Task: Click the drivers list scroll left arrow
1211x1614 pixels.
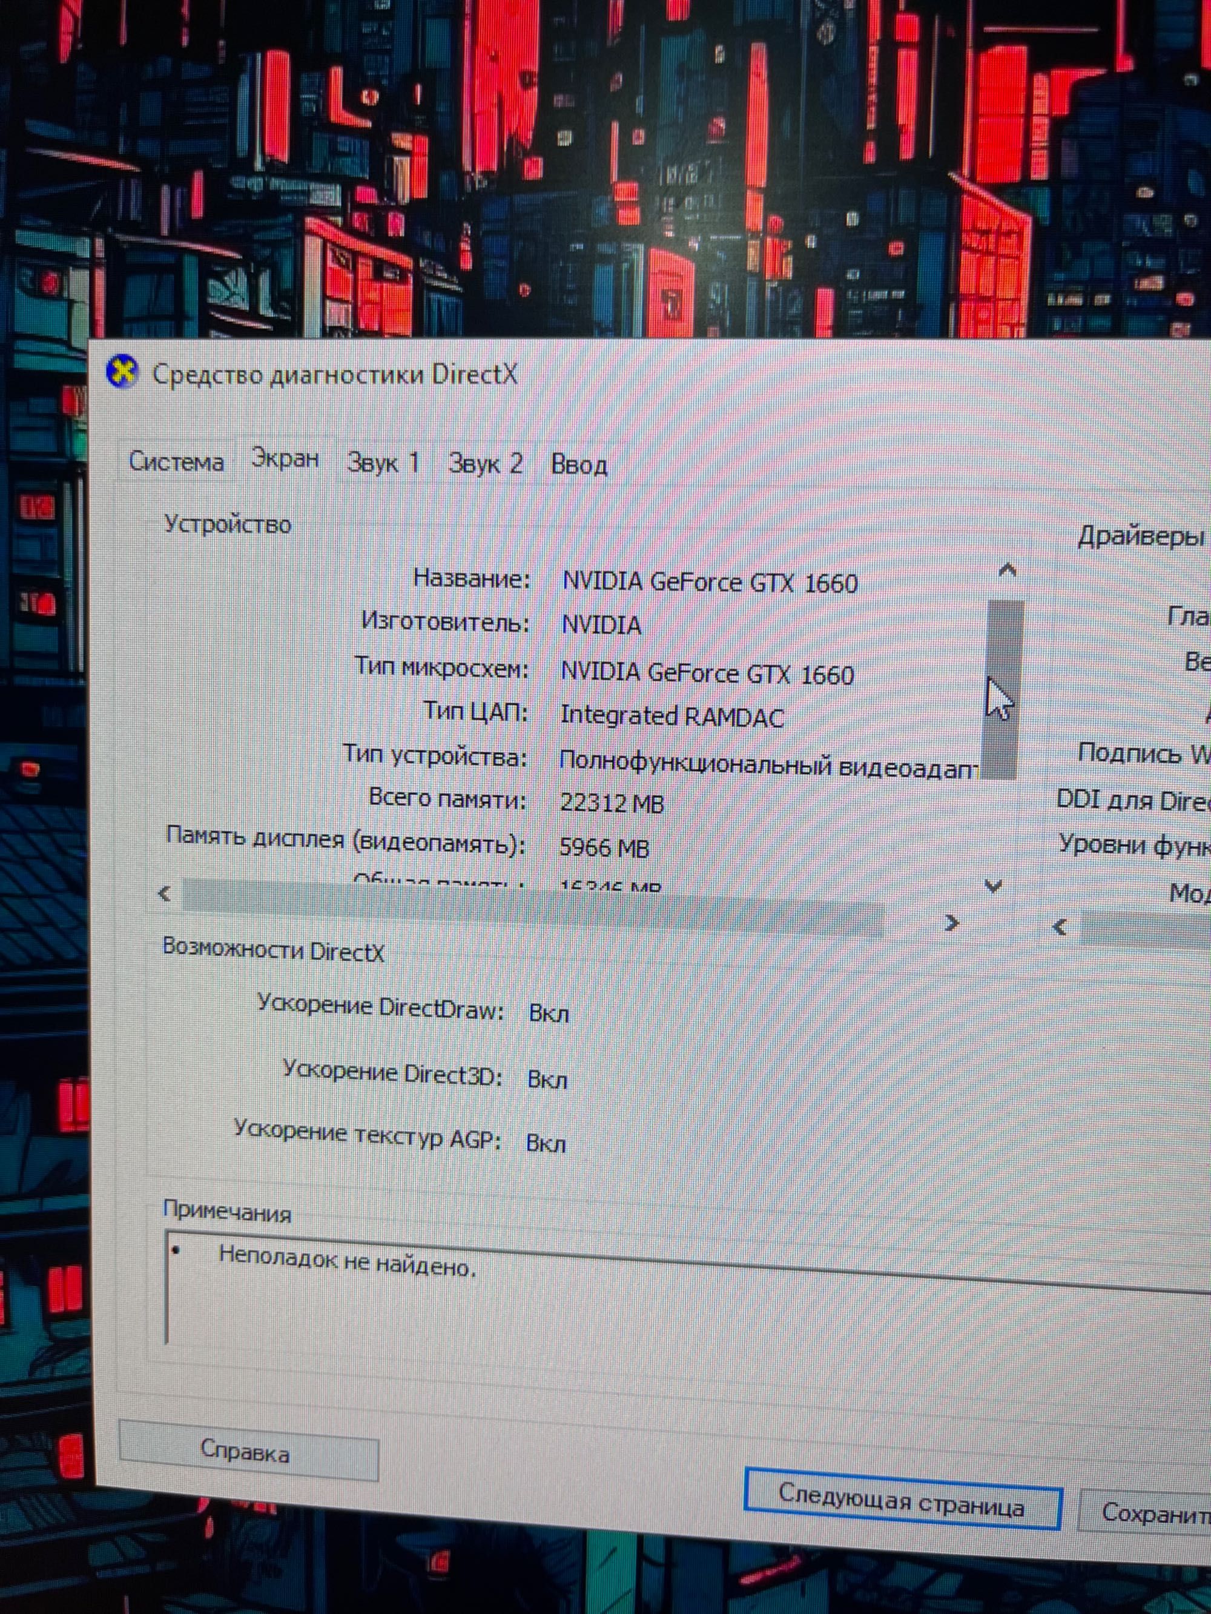Action: pos(1061,927)
